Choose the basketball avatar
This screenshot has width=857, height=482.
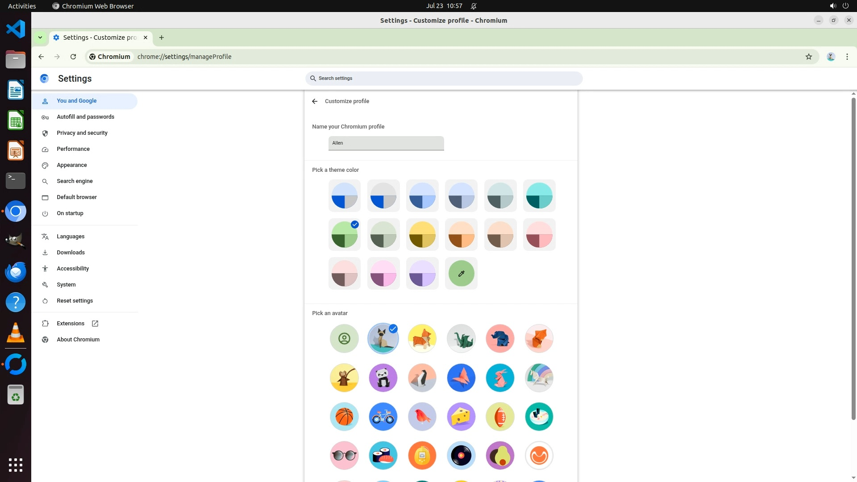(x=344, y=416)
